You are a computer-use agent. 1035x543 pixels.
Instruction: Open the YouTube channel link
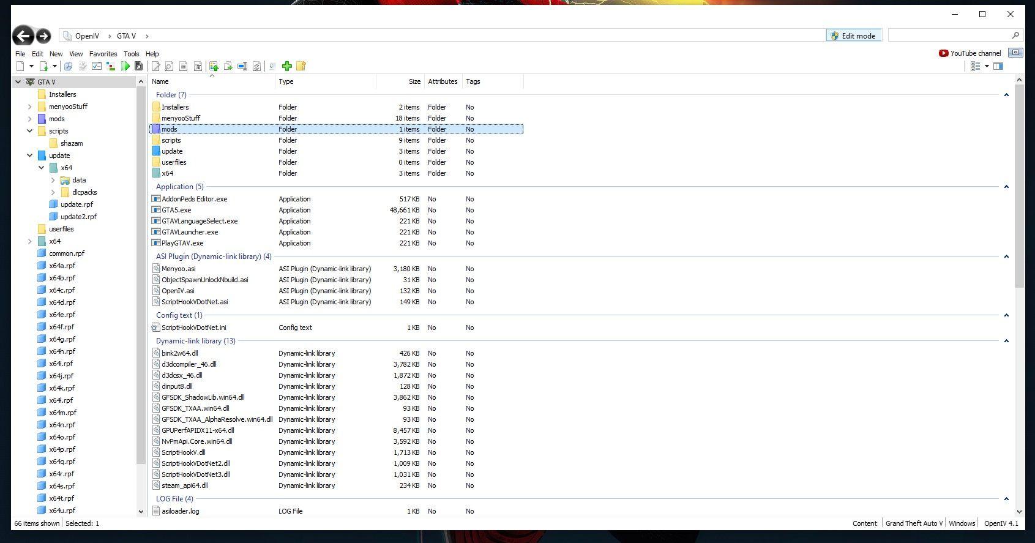(x=970, y=53)
